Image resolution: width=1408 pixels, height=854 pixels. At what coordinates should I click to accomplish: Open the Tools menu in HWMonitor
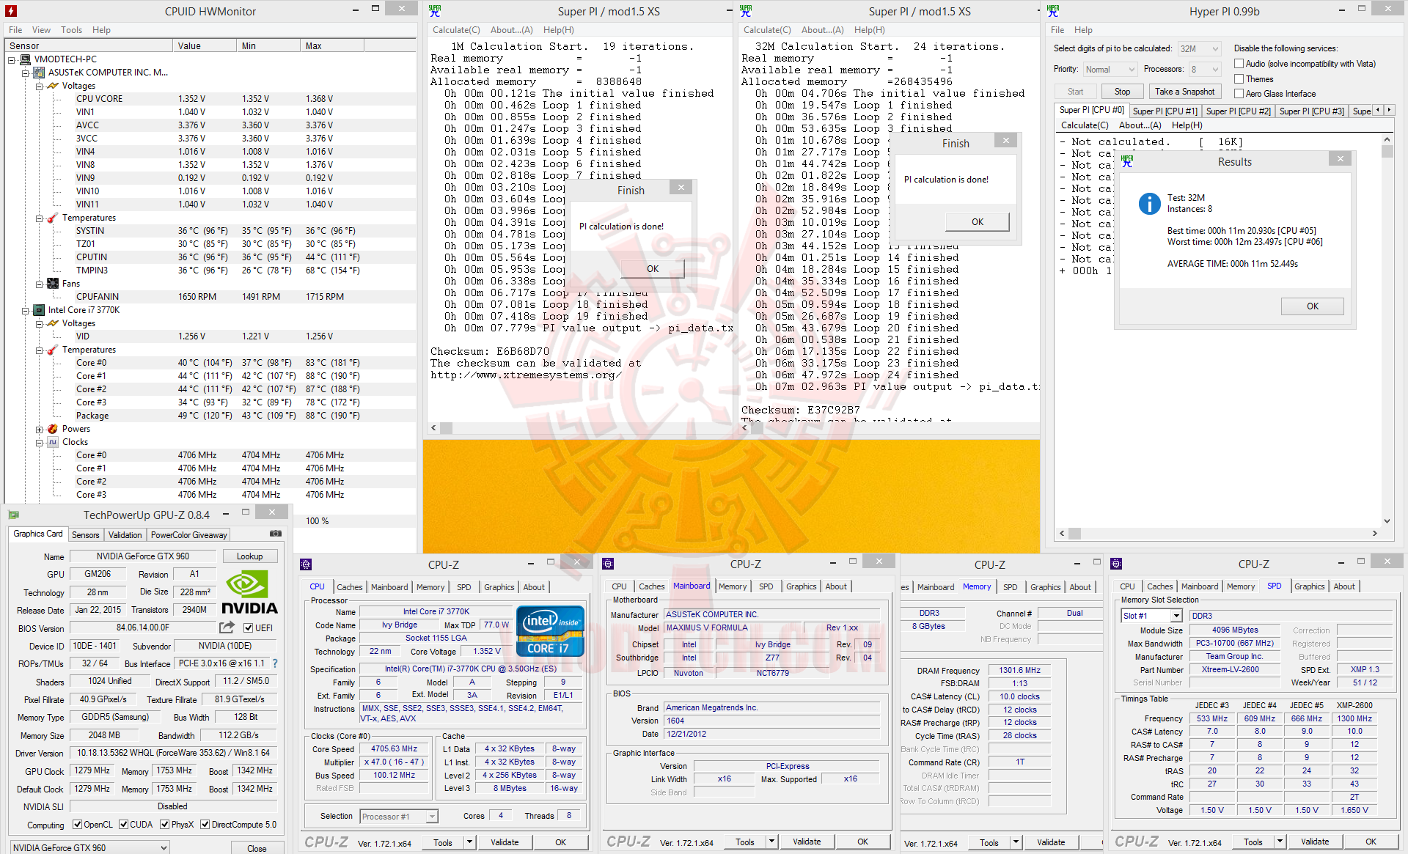[71, 30]
